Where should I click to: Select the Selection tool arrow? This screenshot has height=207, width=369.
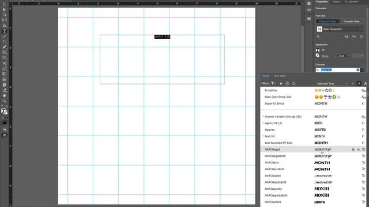(x=4, y=4)
